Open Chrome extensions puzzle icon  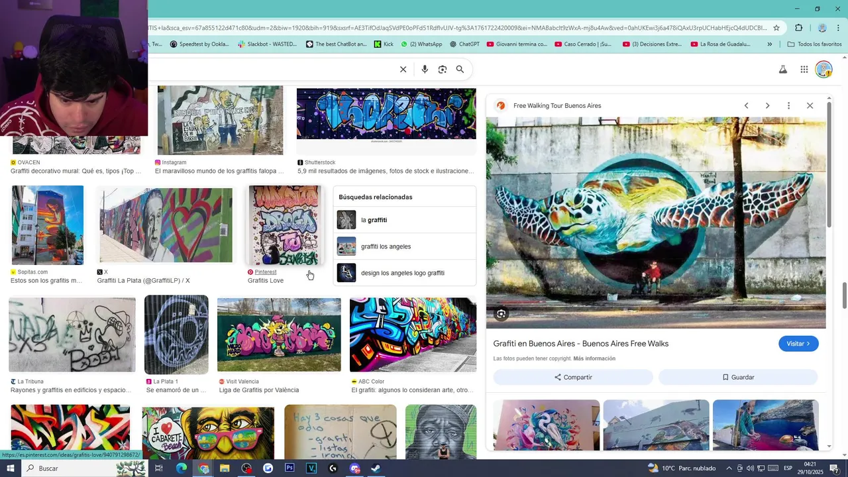point(798,28)
